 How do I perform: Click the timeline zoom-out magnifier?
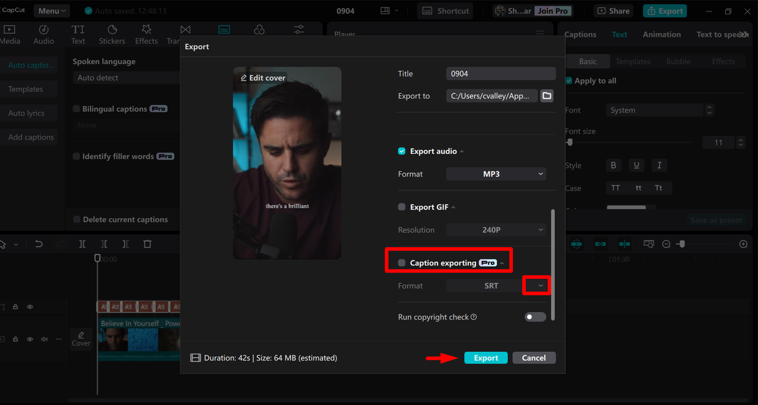point(666,244)
